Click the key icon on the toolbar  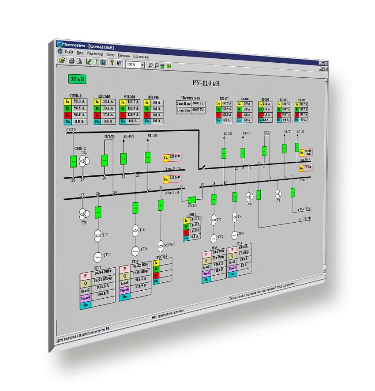coord(112,63)
